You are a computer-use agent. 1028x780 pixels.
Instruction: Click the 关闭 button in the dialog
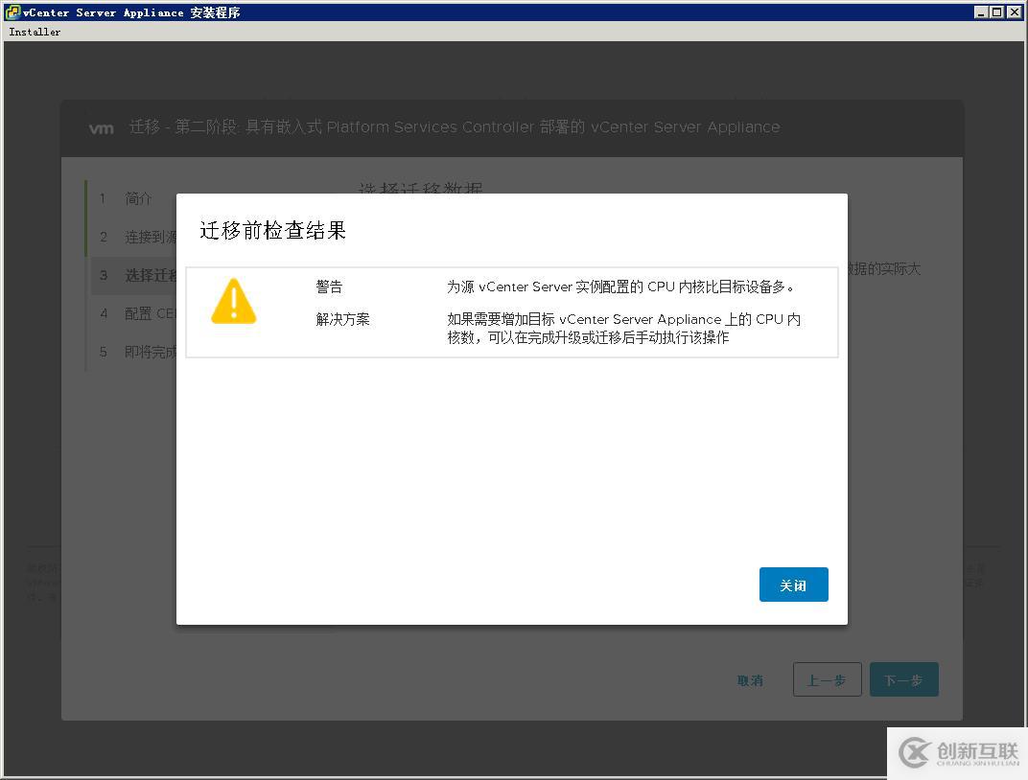[793, 585]
